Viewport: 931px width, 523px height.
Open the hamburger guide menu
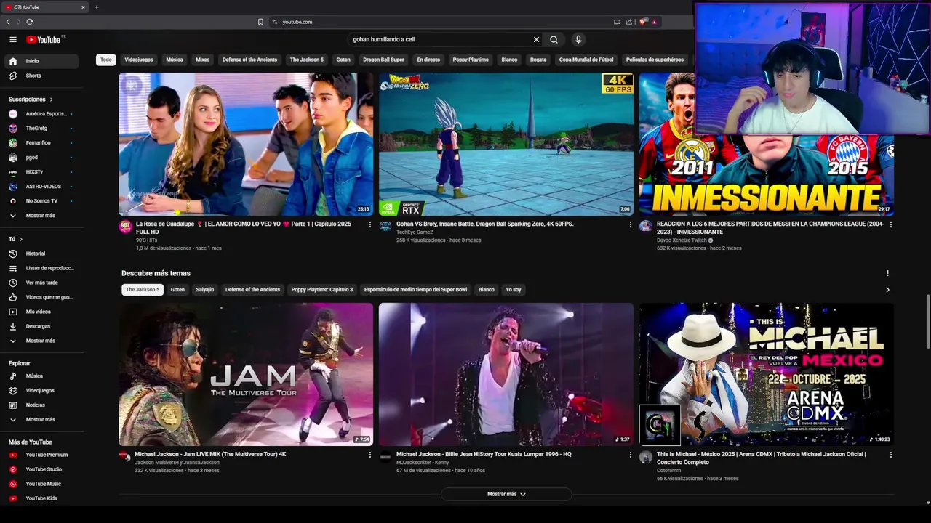pos(12,39)
